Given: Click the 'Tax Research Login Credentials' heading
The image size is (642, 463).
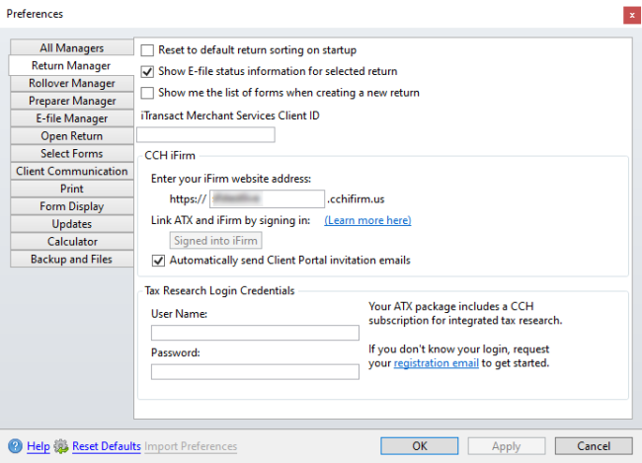Looking at the screenshot, I should coord(219,290).
